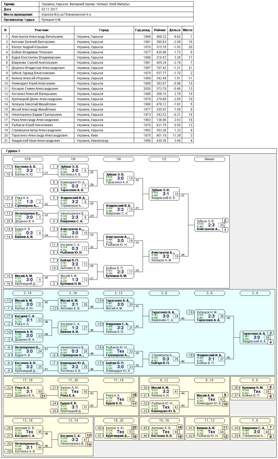
Task: Click the '1/4' round label
Action: pos(118,159)
